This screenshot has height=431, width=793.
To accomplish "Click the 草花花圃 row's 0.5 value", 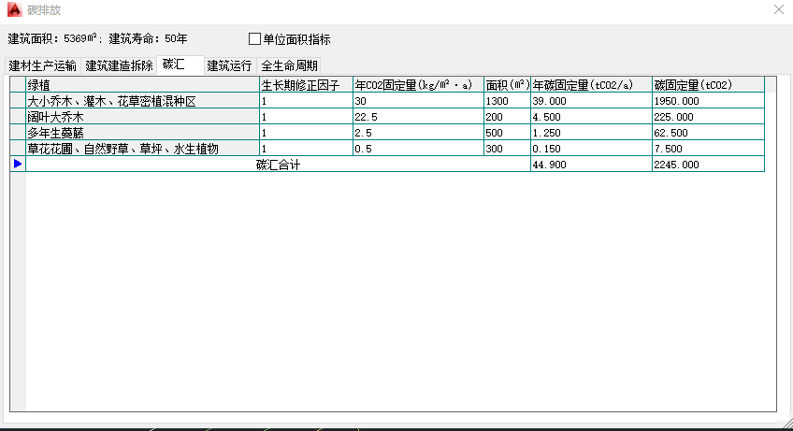I will [418, 149].
